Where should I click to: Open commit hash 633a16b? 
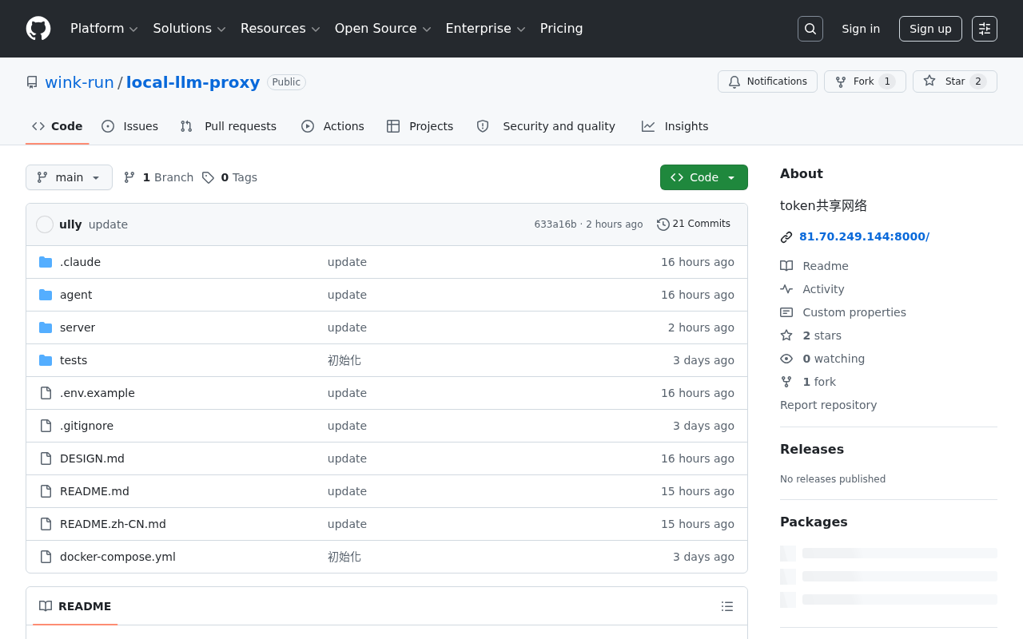pyautogui.click(x=555, y=224)
